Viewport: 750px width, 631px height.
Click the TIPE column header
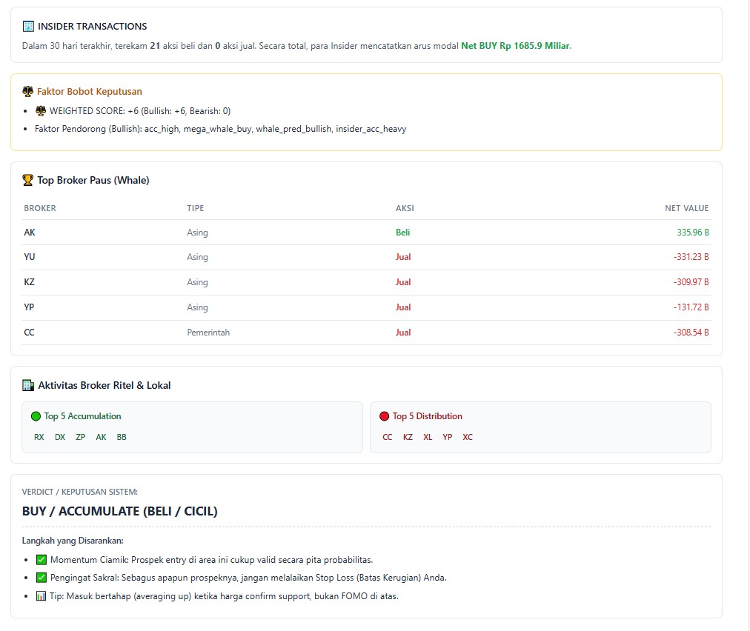click(195, 208)
